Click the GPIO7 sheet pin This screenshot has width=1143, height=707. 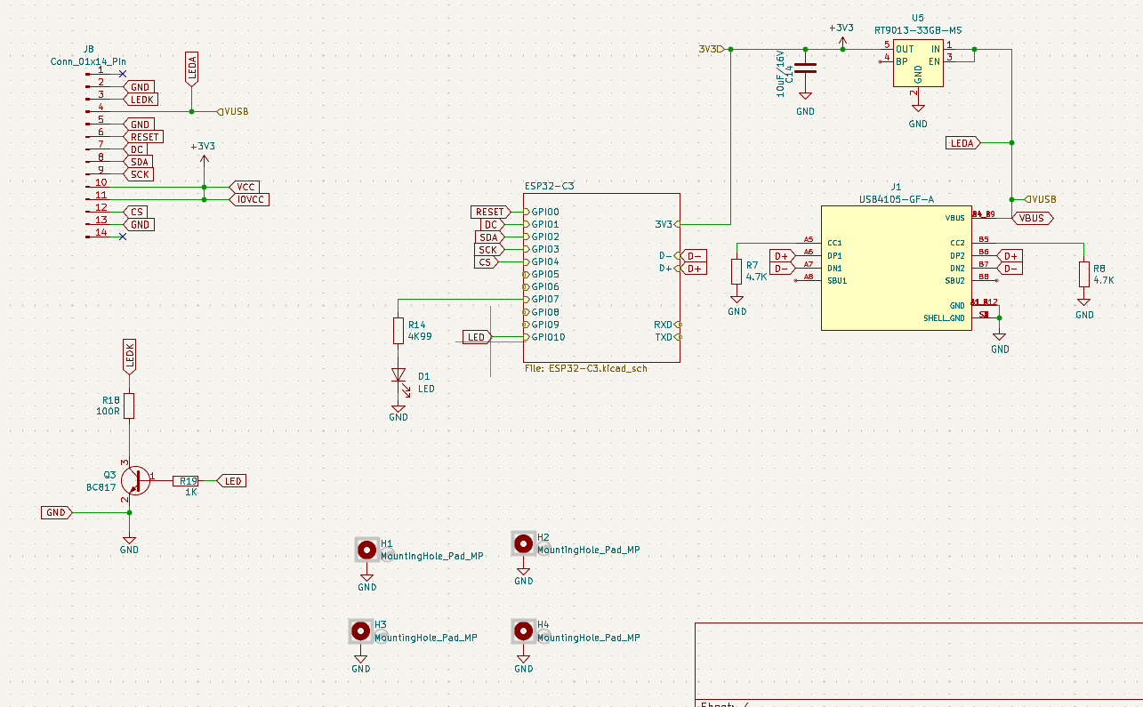[542, 300]
